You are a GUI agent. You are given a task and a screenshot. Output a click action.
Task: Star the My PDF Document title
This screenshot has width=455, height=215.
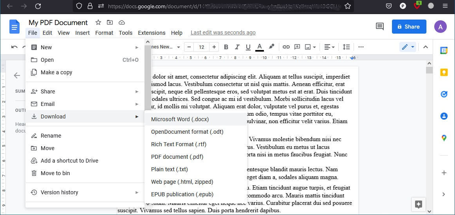click(98, 23)
